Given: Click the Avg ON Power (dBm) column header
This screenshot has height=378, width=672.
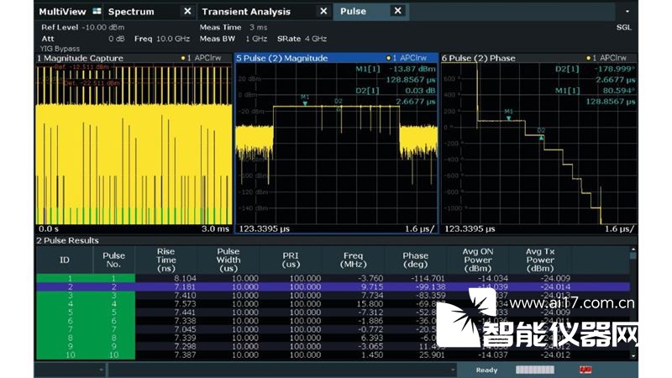Looking at the screenshot, I should point(478,260).
